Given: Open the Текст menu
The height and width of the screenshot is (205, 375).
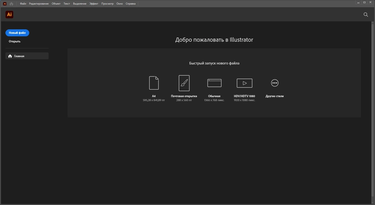Looking at the screenshot, I should pos(67,4).
